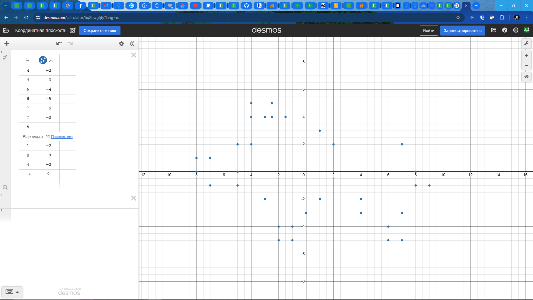Delete the table expression
The width and height of the screenshot is (533, 300).
[134, 55]
